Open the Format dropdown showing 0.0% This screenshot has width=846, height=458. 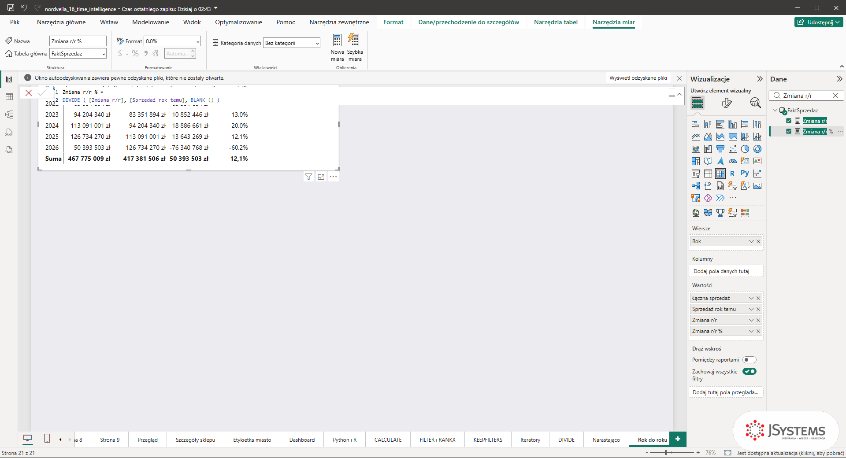[x=172, y=41]
